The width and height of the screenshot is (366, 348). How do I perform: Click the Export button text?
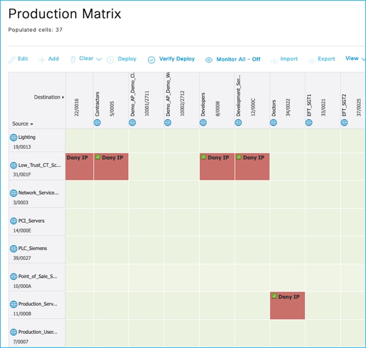pos(326,59)
